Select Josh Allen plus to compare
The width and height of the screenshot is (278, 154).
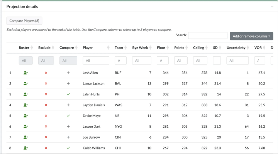tap(68, 73)
